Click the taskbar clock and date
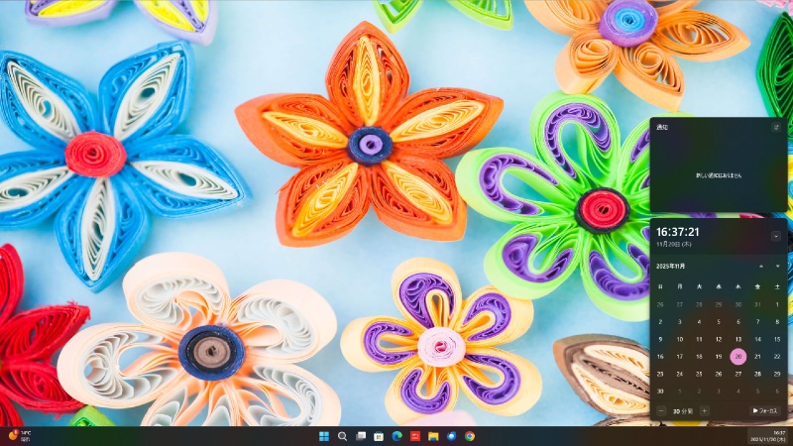The image size is (793, 446). pos(767,436)
